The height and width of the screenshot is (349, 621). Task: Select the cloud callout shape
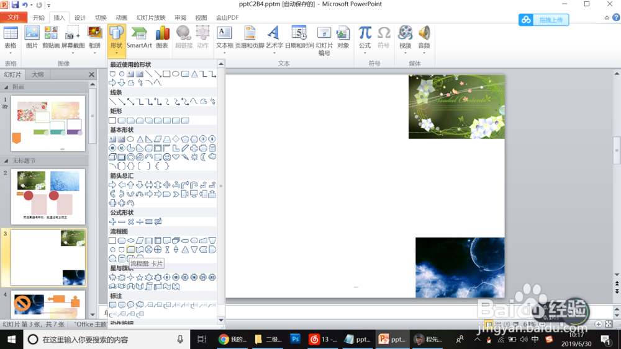139,305
